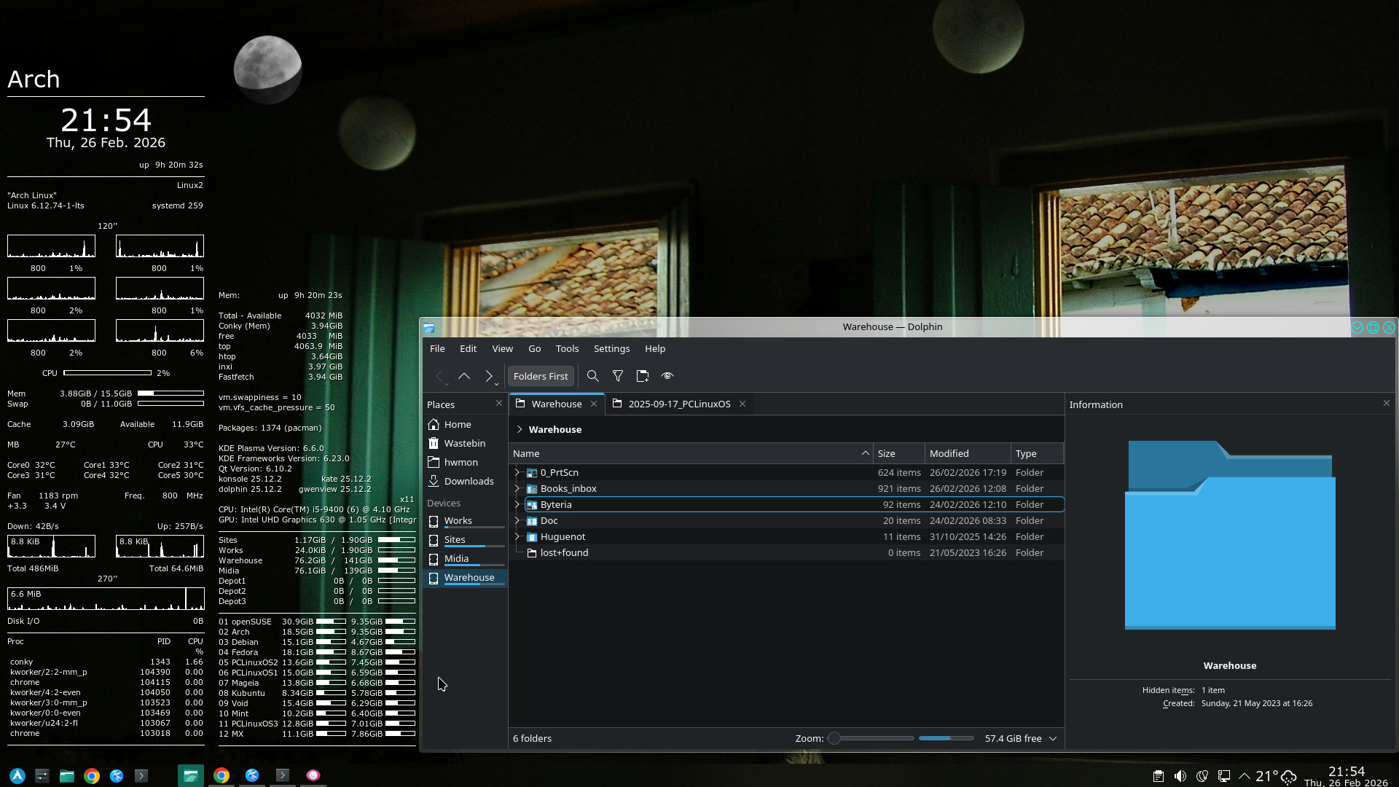The height and width of the screenshot is (787, 1399).
Task: Open free space dropdown in status bar
Action: click(1053, 739)
